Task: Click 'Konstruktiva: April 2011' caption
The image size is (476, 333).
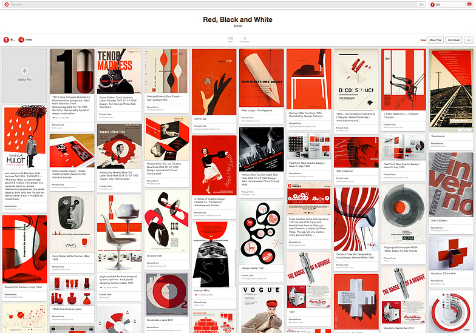Action: (x=160, y=320)
